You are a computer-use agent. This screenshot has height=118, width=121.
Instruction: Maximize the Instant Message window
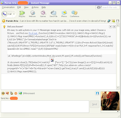click(x=114, y=3)
